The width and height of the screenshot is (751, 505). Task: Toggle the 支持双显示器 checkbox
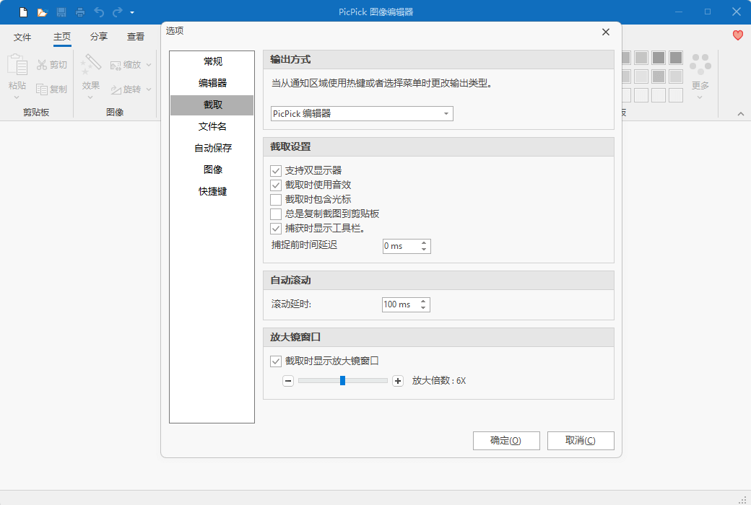276,171
